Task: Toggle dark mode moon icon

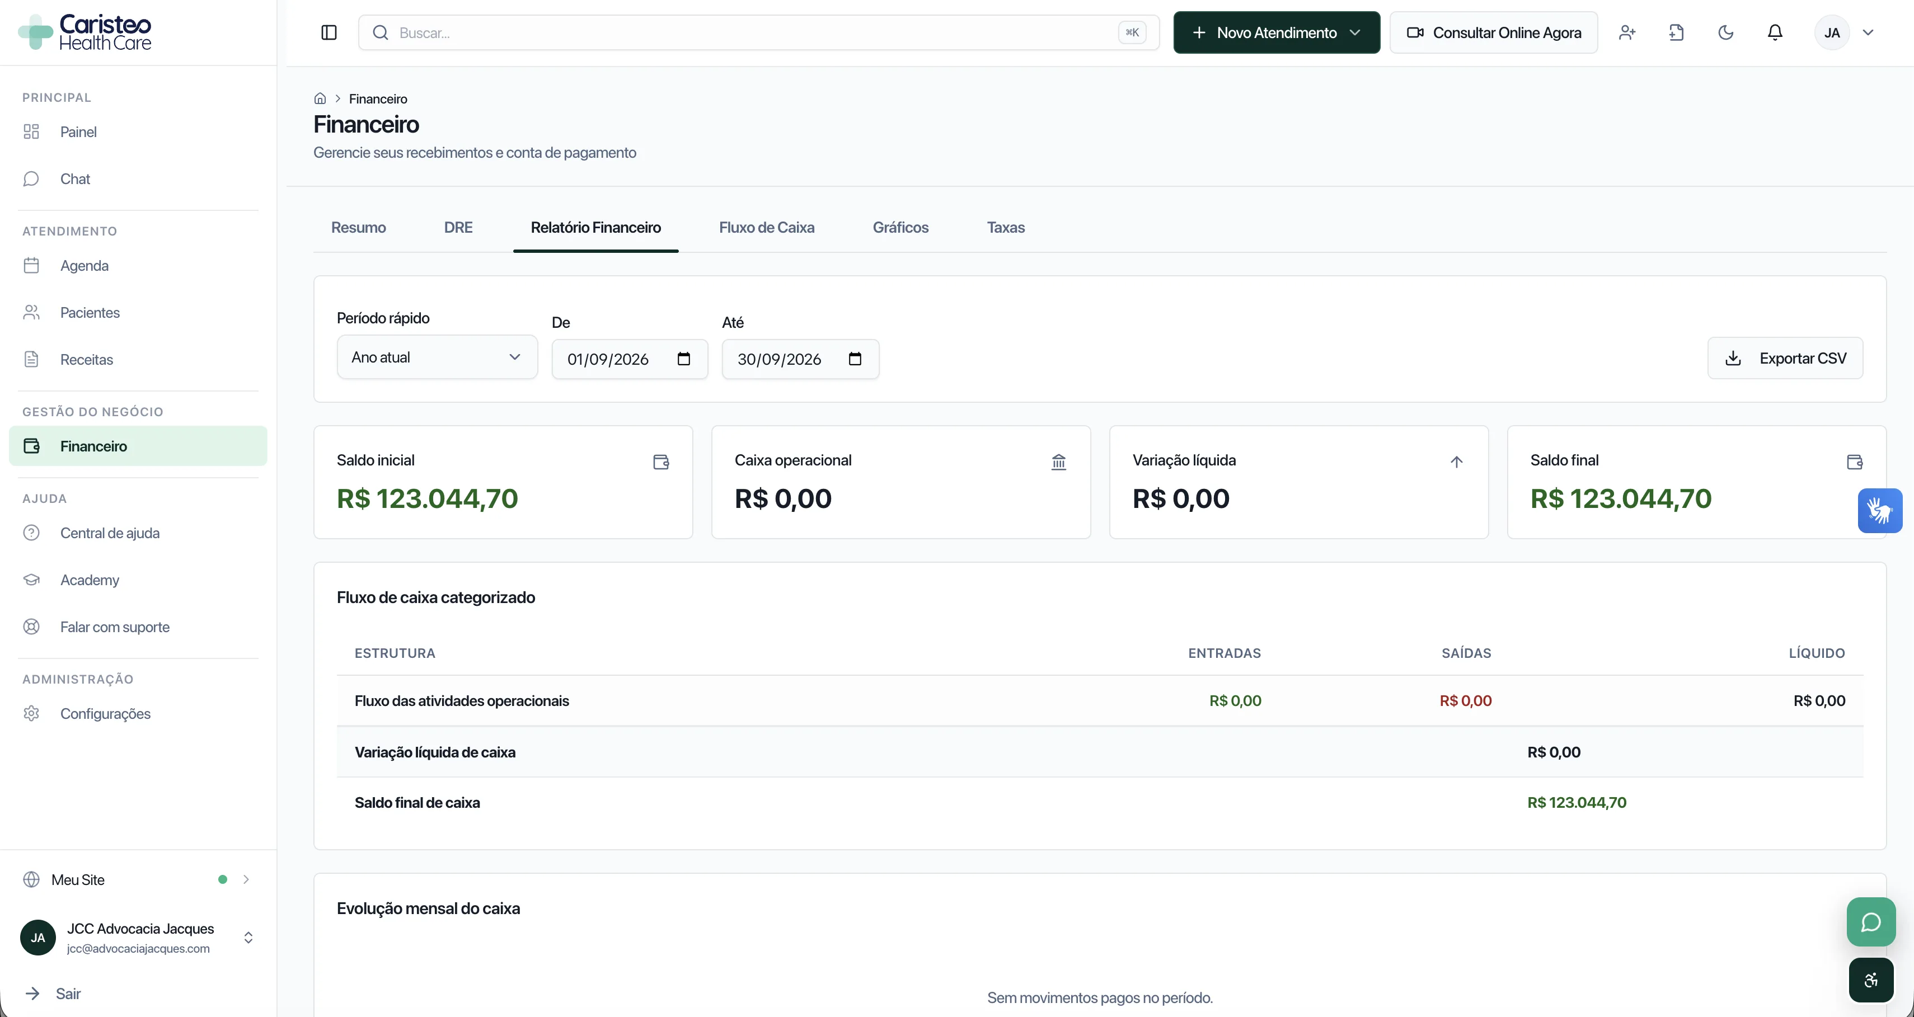Action: click(1726, 32)
